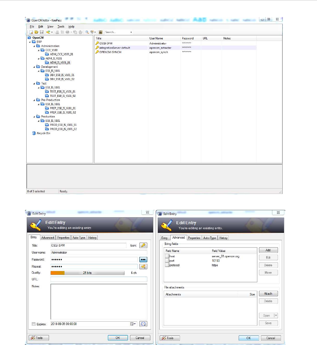Image resolution: width=317 pixels, height=345 pixels.
Task: Open the View menu
Action: coord(50,27)
